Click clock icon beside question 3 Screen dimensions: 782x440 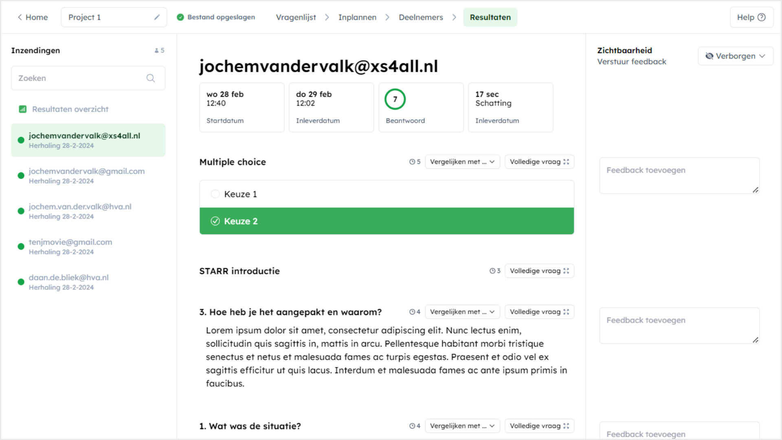tap(412, 312)
